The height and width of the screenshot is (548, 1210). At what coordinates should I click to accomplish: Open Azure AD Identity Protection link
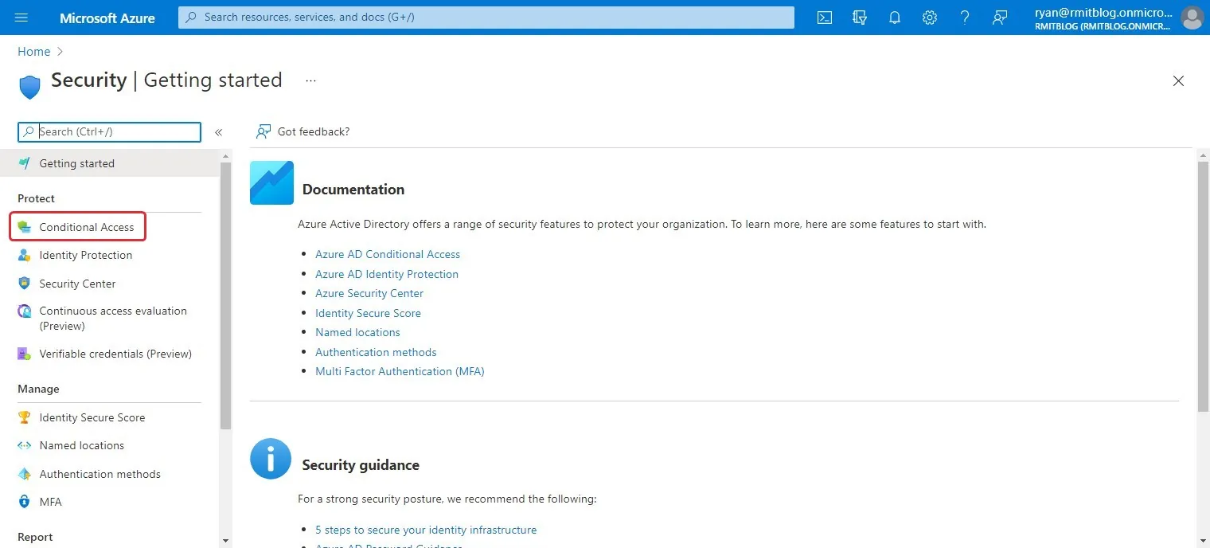coord(387,274)
